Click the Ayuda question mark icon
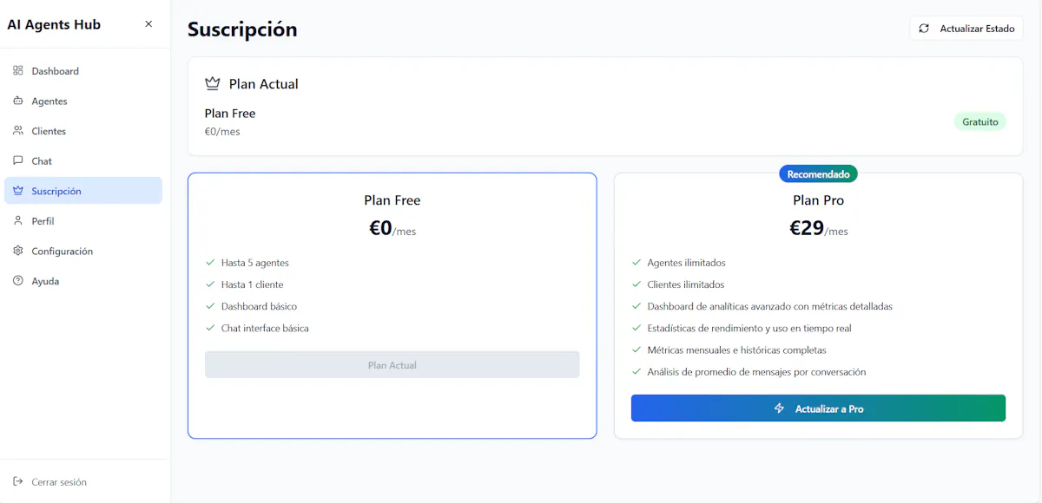1042x503 pixels. (17, 281)
